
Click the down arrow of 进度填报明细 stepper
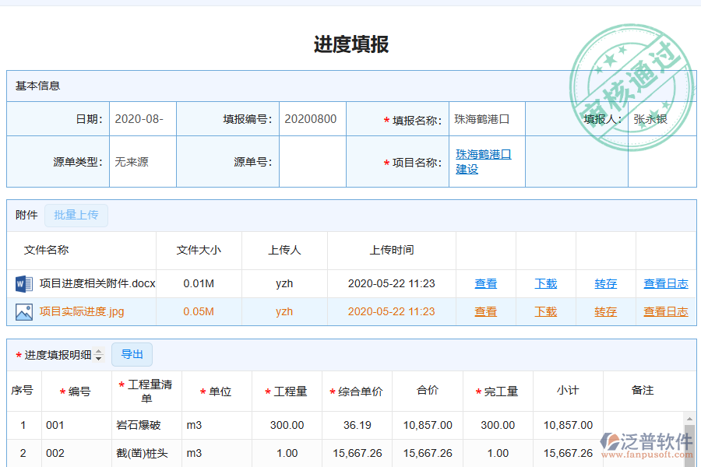[x=97, y=358]
